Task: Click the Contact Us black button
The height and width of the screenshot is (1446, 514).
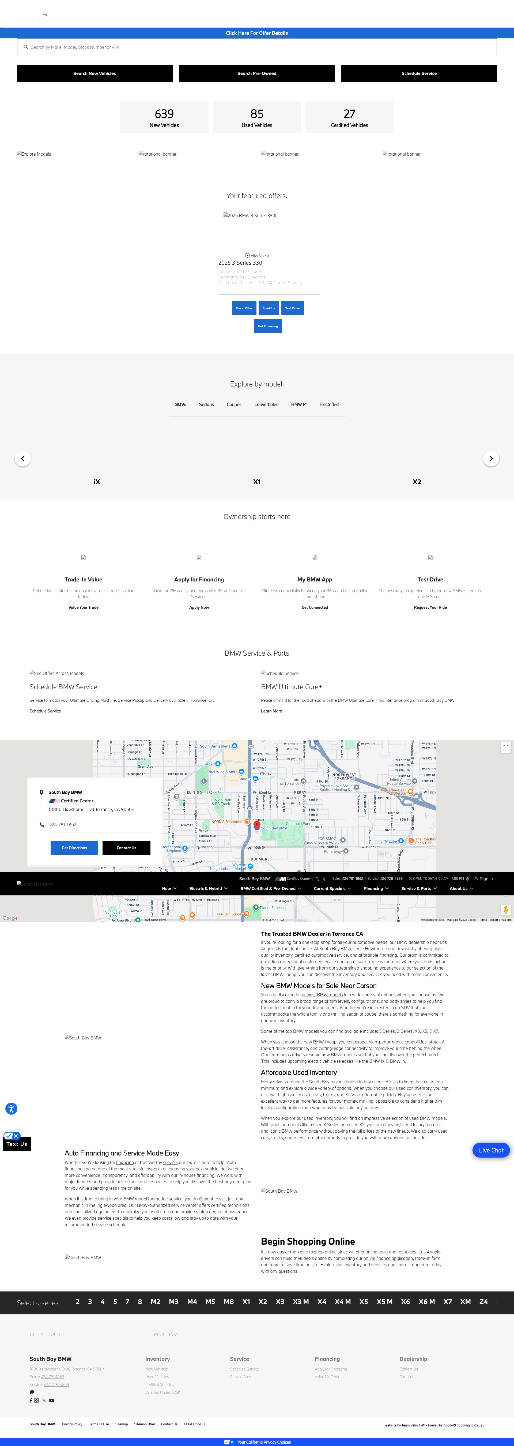Action: (126, 848)
